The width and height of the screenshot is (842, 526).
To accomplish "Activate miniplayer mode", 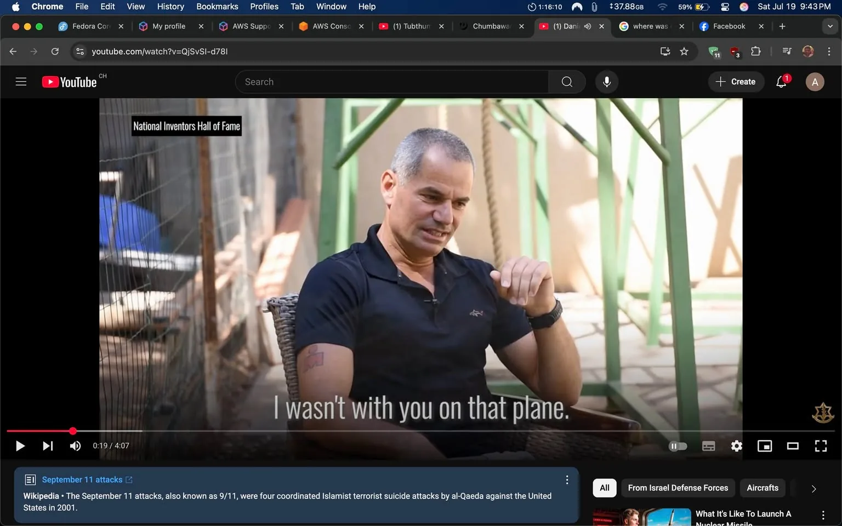I will pyautogui.click(x=764, y=445).
